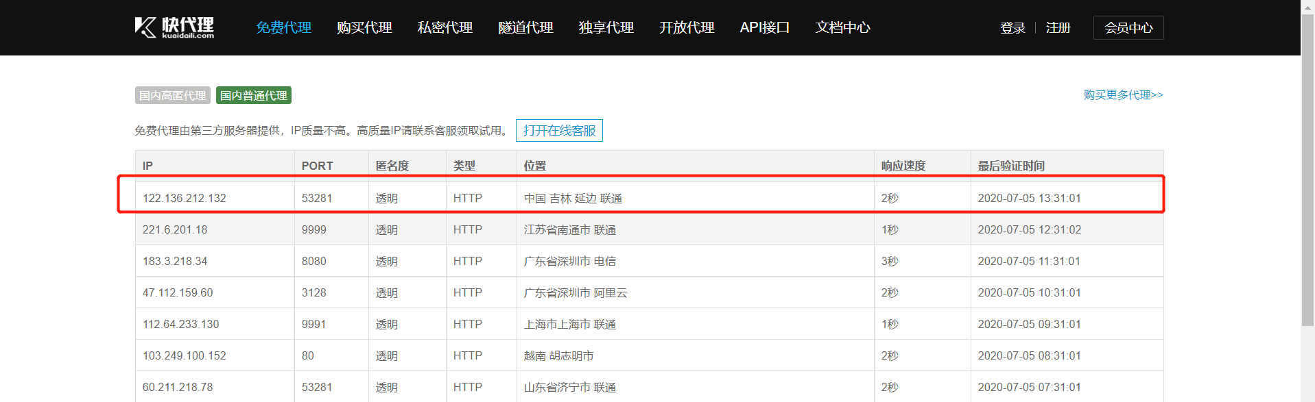Click port 80 for 103.249.100.152

point(308,355)
